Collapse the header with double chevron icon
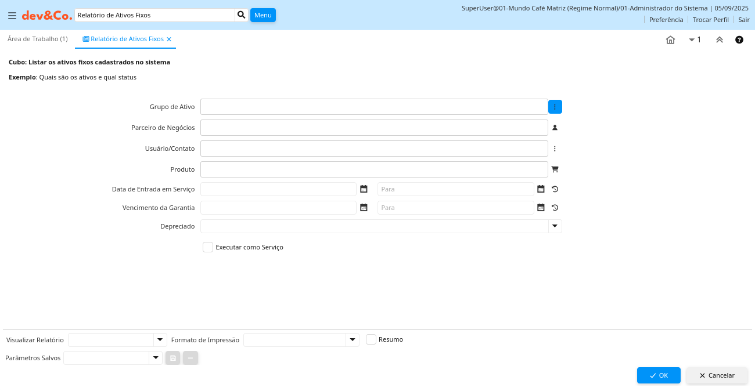This screenshot has width=755, height=391. tap(719, 40)
